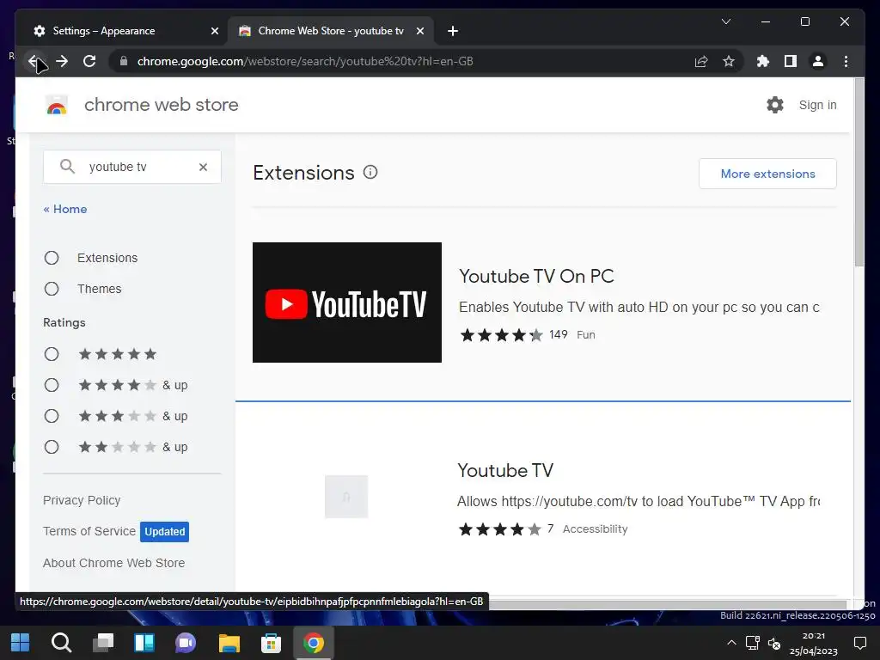The height and width of the screenshot is (660, 880).
Task: Clear the store search with the X
Action: click(x=203, y=167)
